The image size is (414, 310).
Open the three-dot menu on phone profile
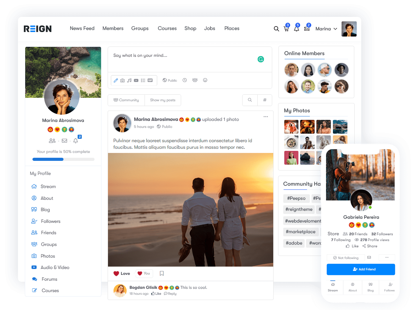(x=387, y=257)
